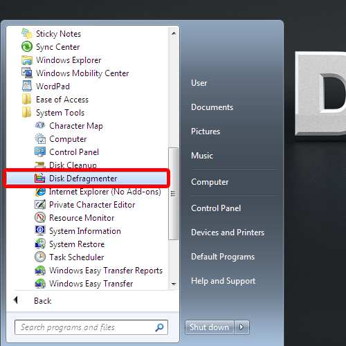Open the Pictures library
Image resolution: width=346 pixels, height=346 pixels.
206,131
